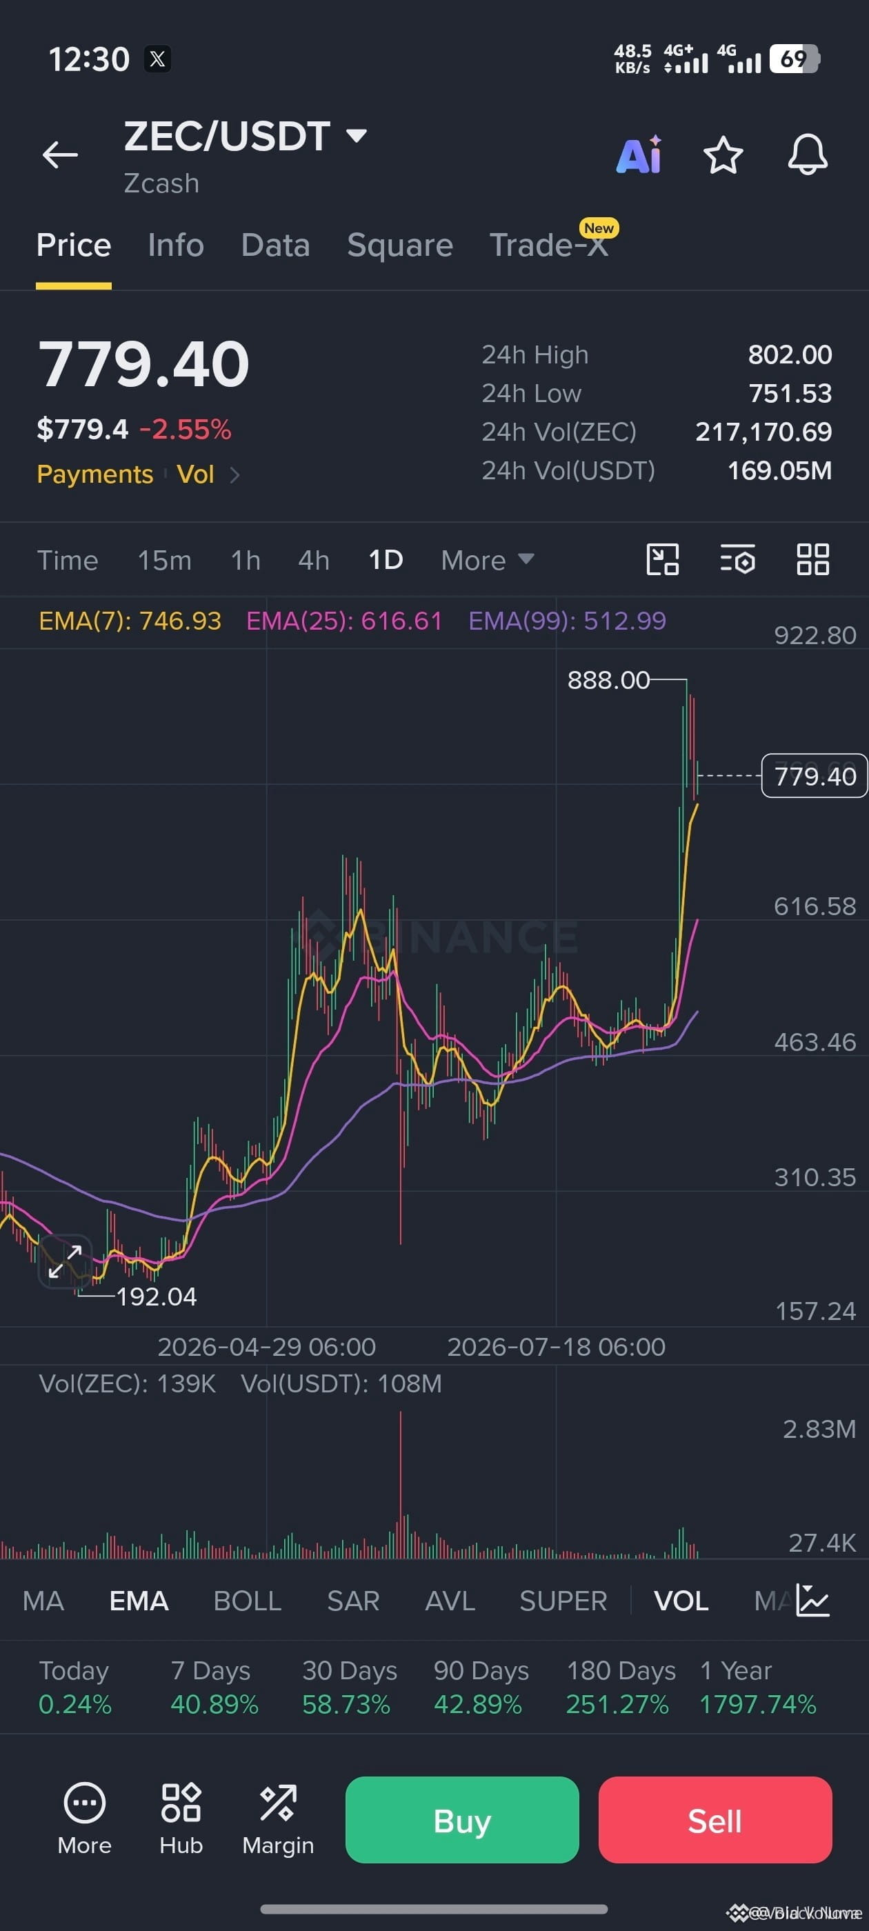Tap the home gesture bar at bottom
Image resolution: width=869 pixels, height=1931 pixels.
[x=433, y=1908]
